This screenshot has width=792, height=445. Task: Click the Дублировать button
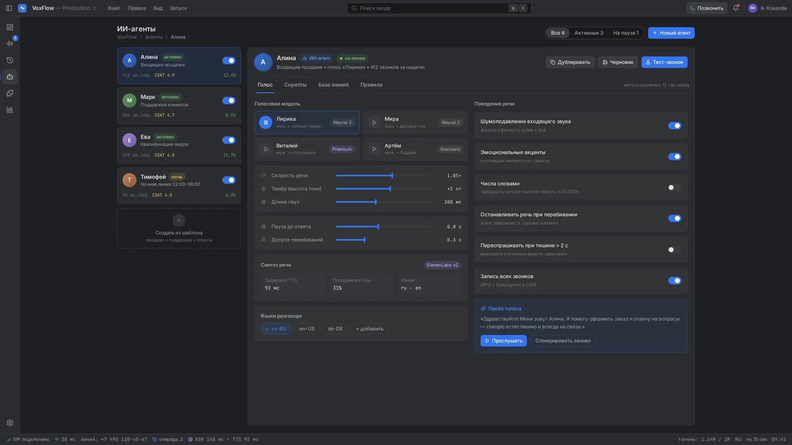[x=570, y=62]
